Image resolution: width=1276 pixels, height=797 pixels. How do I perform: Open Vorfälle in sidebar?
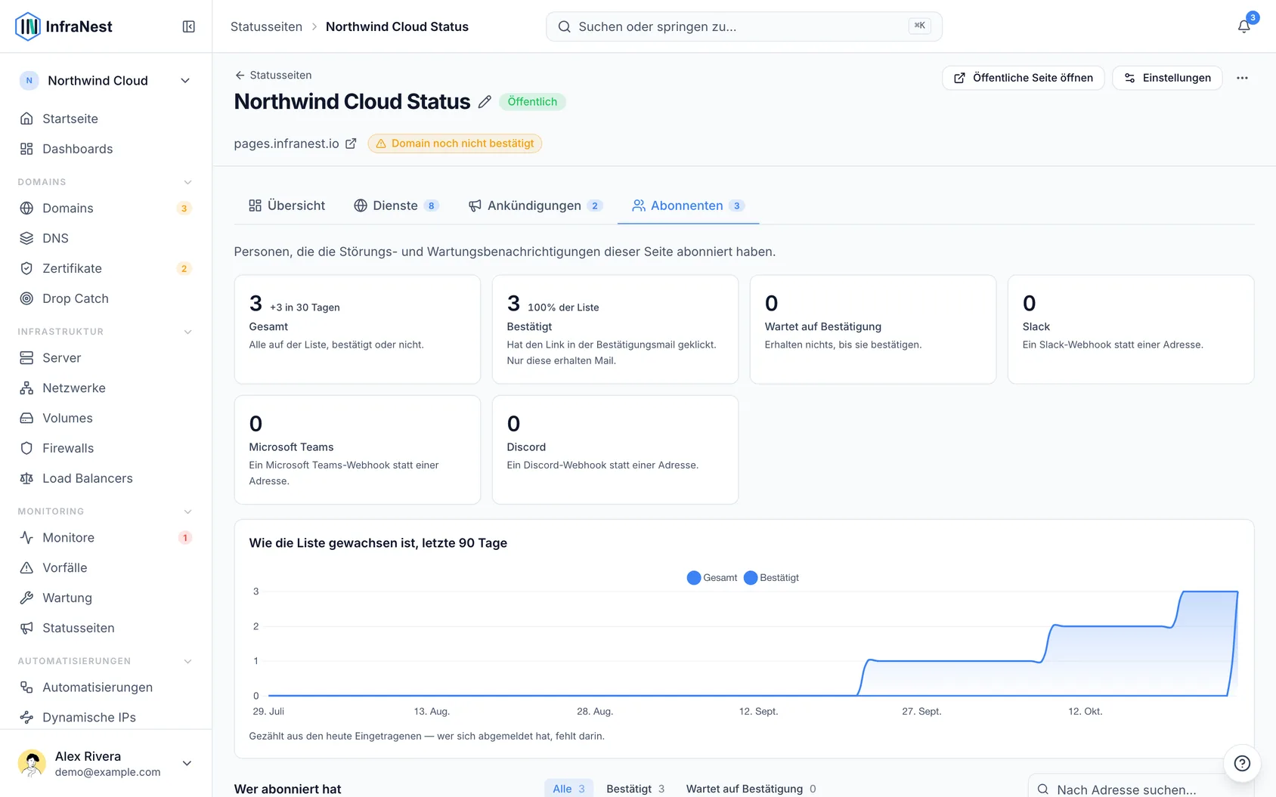point(106,567)
